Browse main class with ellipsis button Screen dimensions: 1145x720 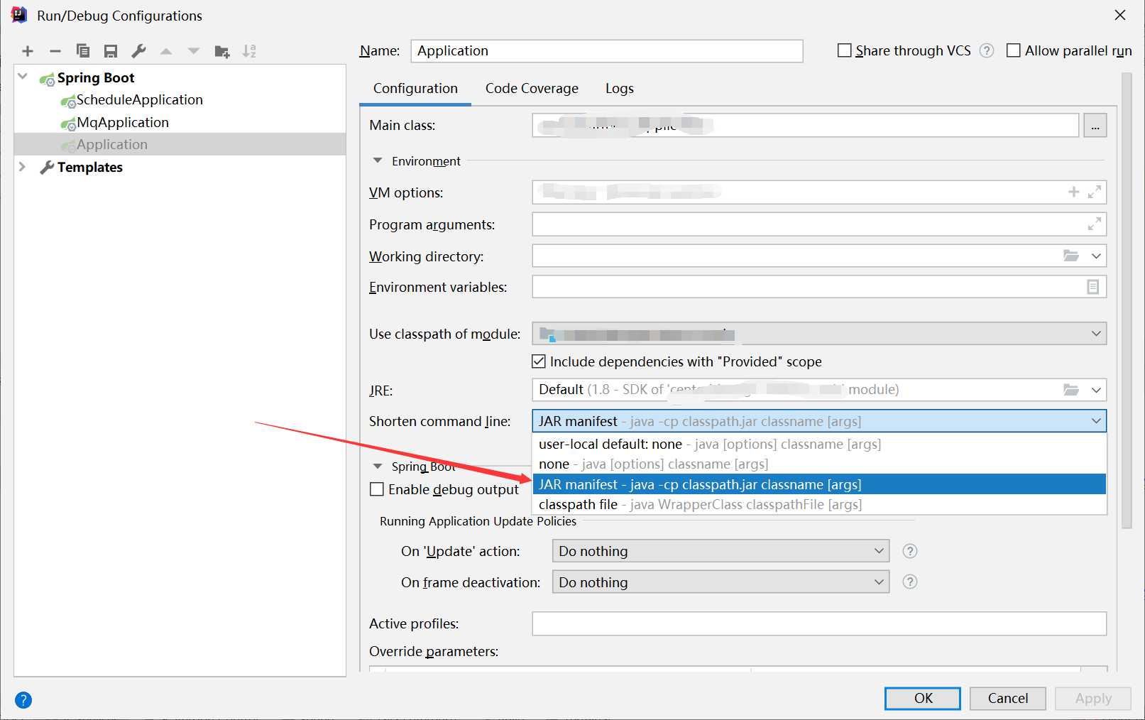pos(1095,126)
